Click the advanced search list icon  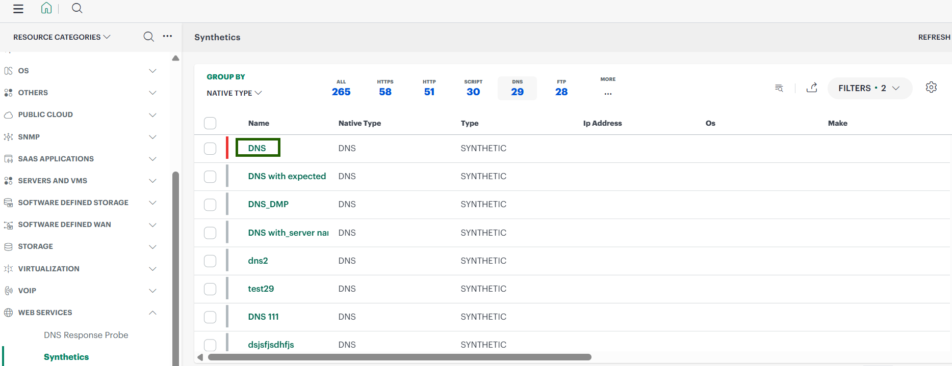click(x=779, y=88)
